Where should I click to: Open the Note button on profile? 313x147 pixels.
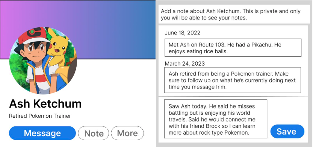94,133
